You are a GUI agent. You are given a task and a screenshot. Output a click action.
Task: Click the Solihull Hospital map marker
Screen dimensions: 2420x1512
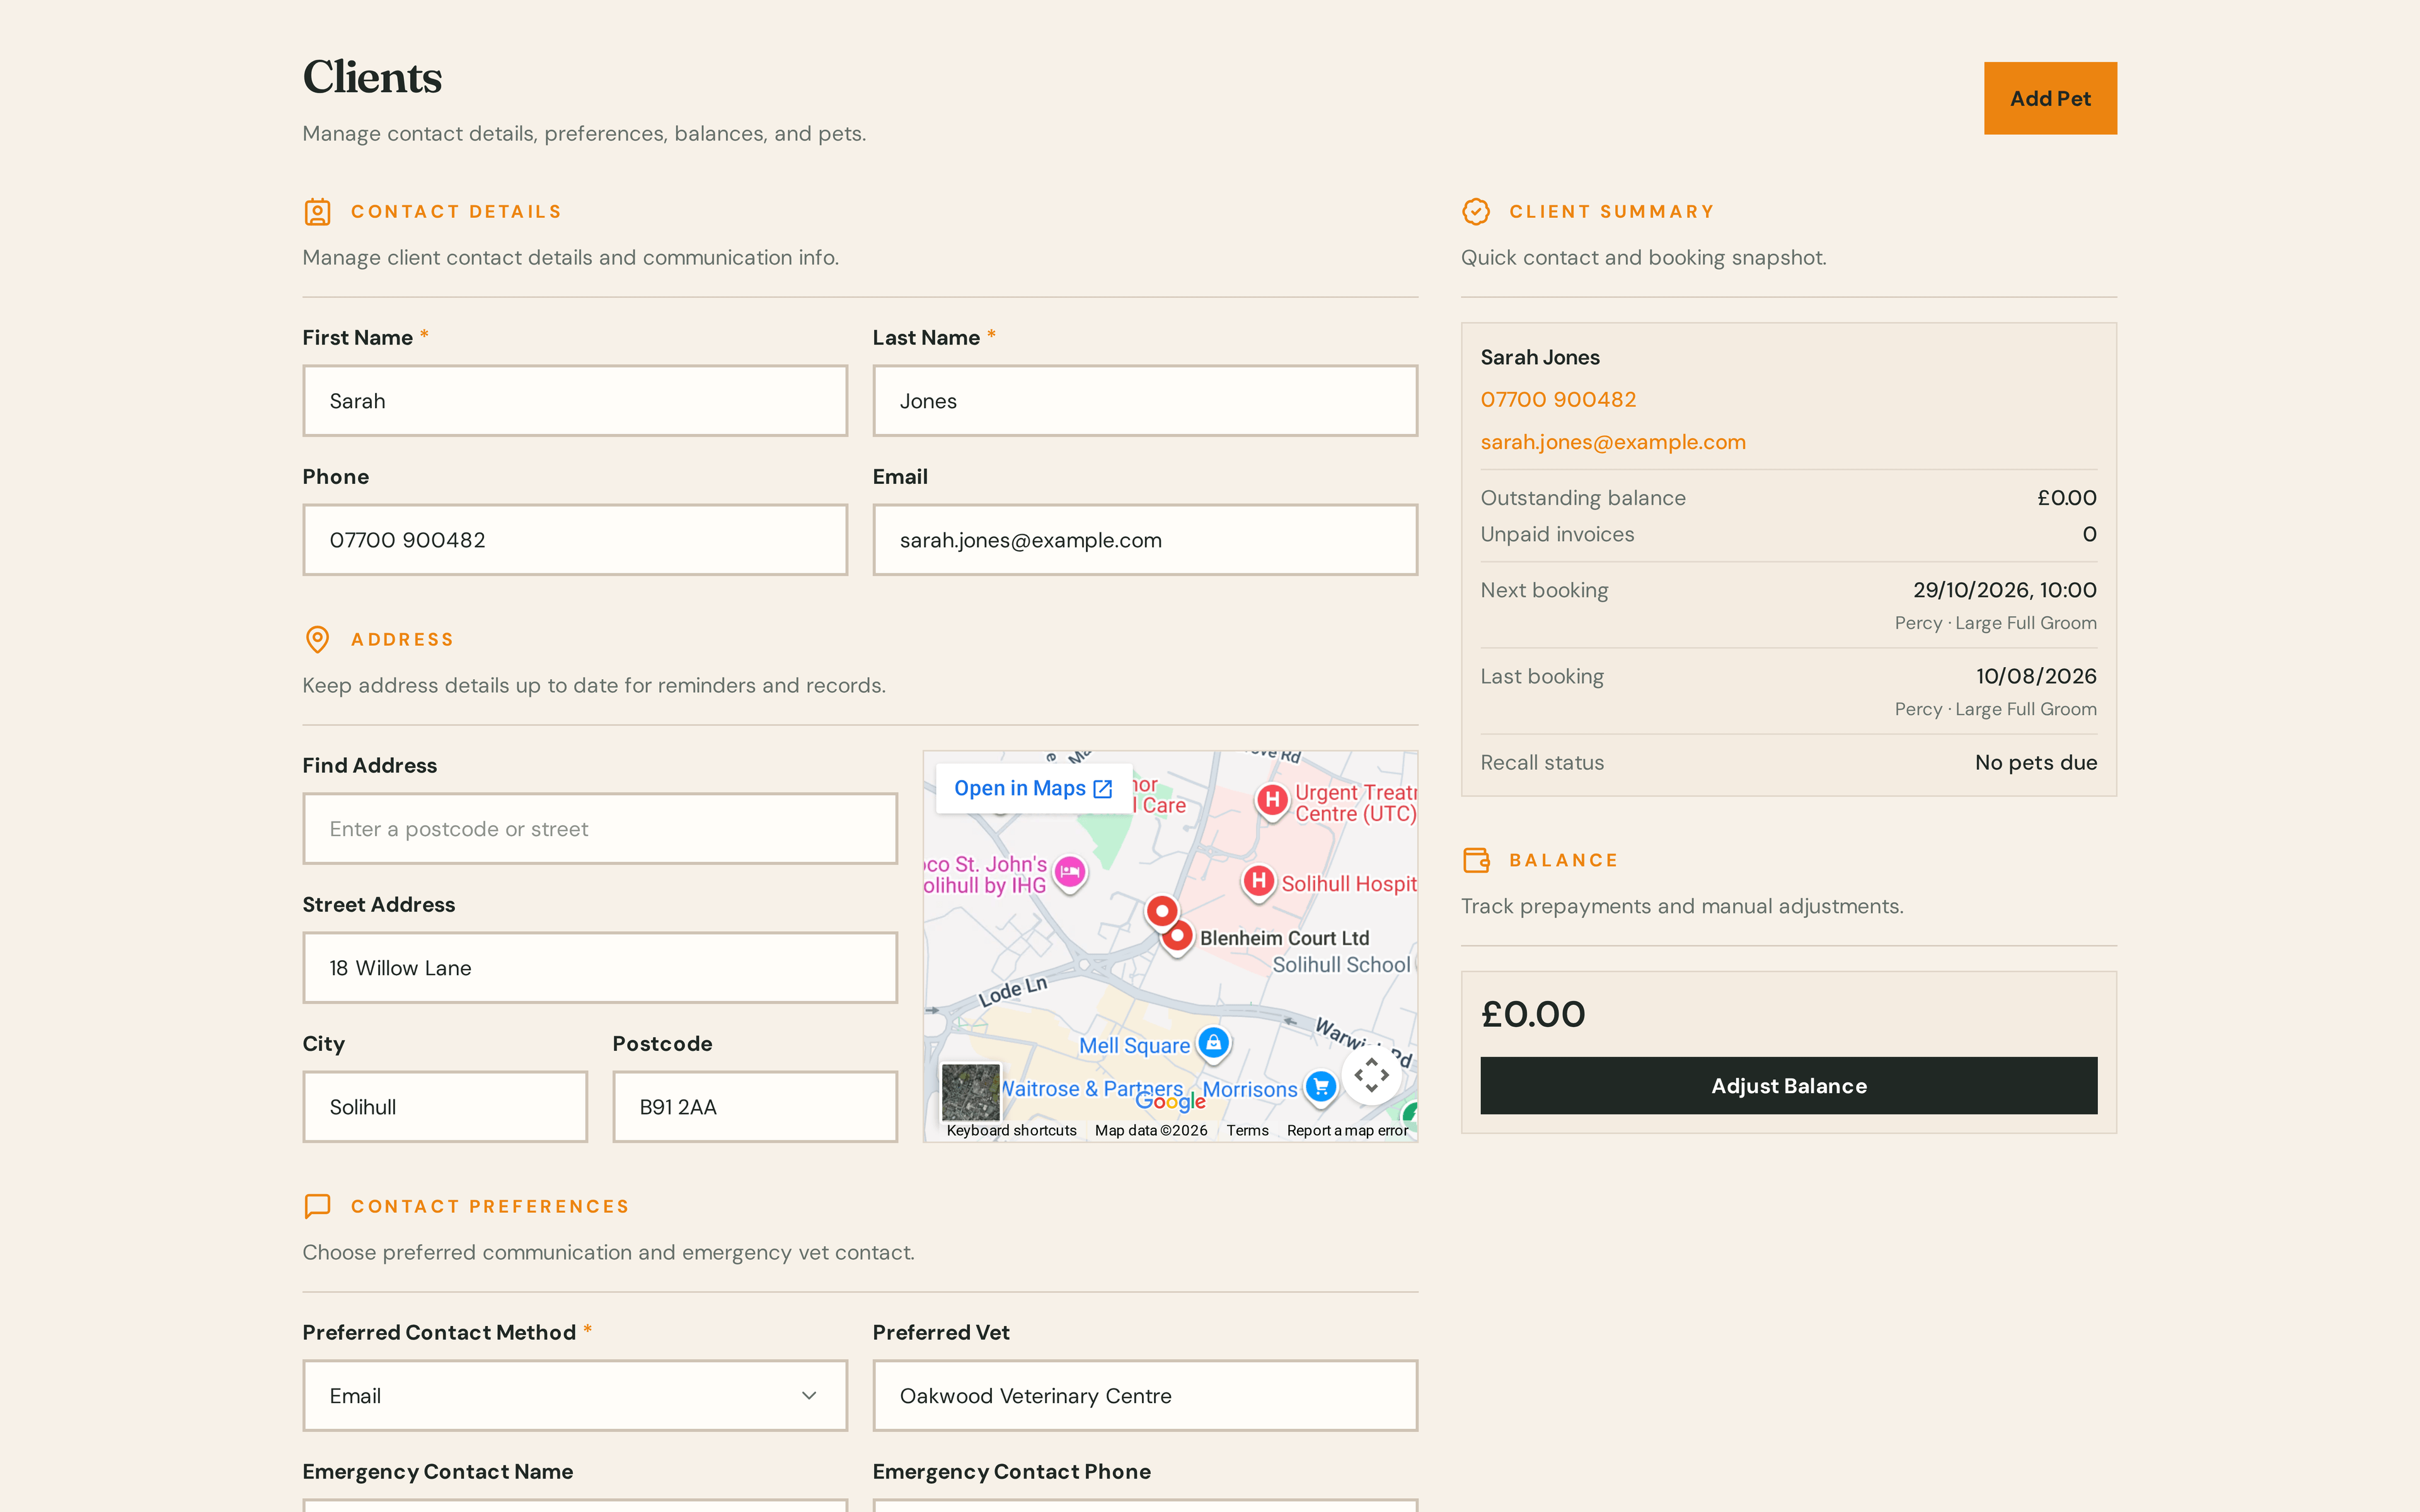pos(1259,882)
